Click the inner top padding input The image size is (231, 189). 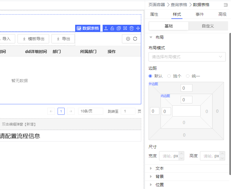(x=187, y=100)
